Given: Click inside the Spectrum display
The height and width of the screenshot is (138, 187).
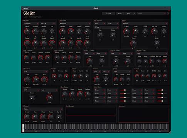Looking at the screenshot, I should pyautogui.click(x=143, y=115).
